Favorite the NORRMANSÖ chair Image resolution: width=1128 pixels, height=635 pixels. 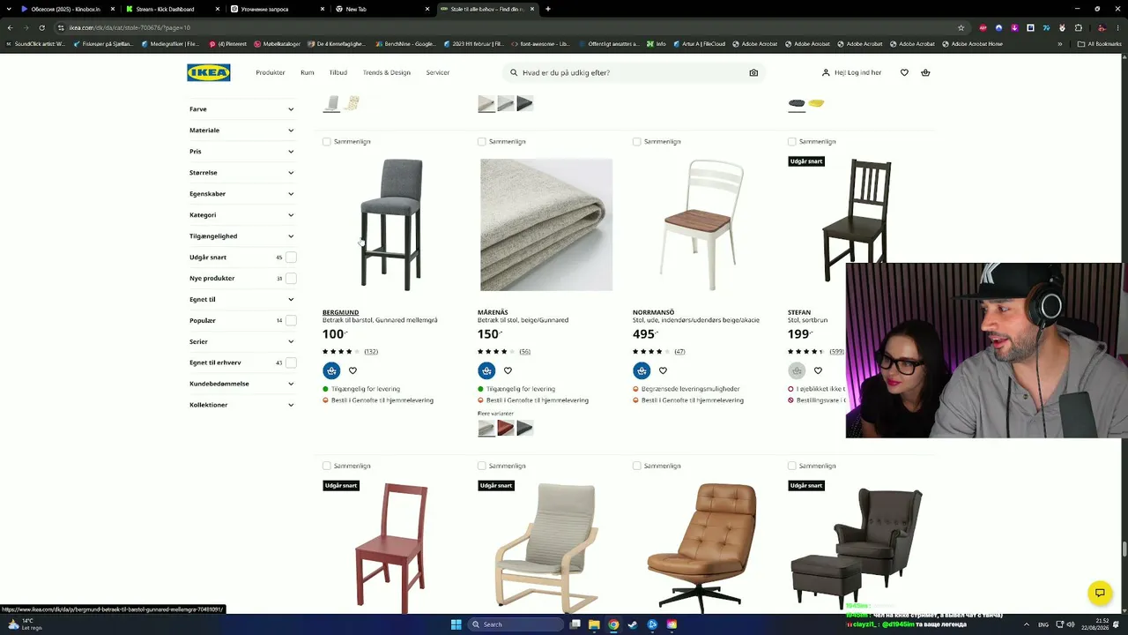pyautogui.click(x=663, y=370)
